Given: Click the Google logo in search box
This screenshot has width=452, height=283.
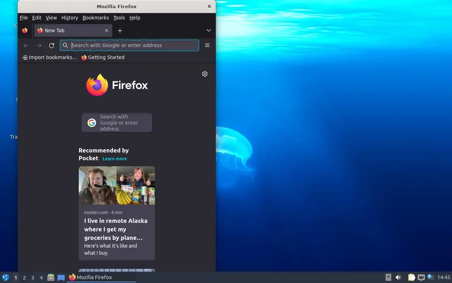Looking at the screenshot, I should [x=92, y=123].
